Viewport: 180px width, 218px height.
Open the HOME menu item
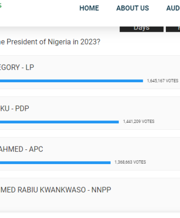[89, 8]
